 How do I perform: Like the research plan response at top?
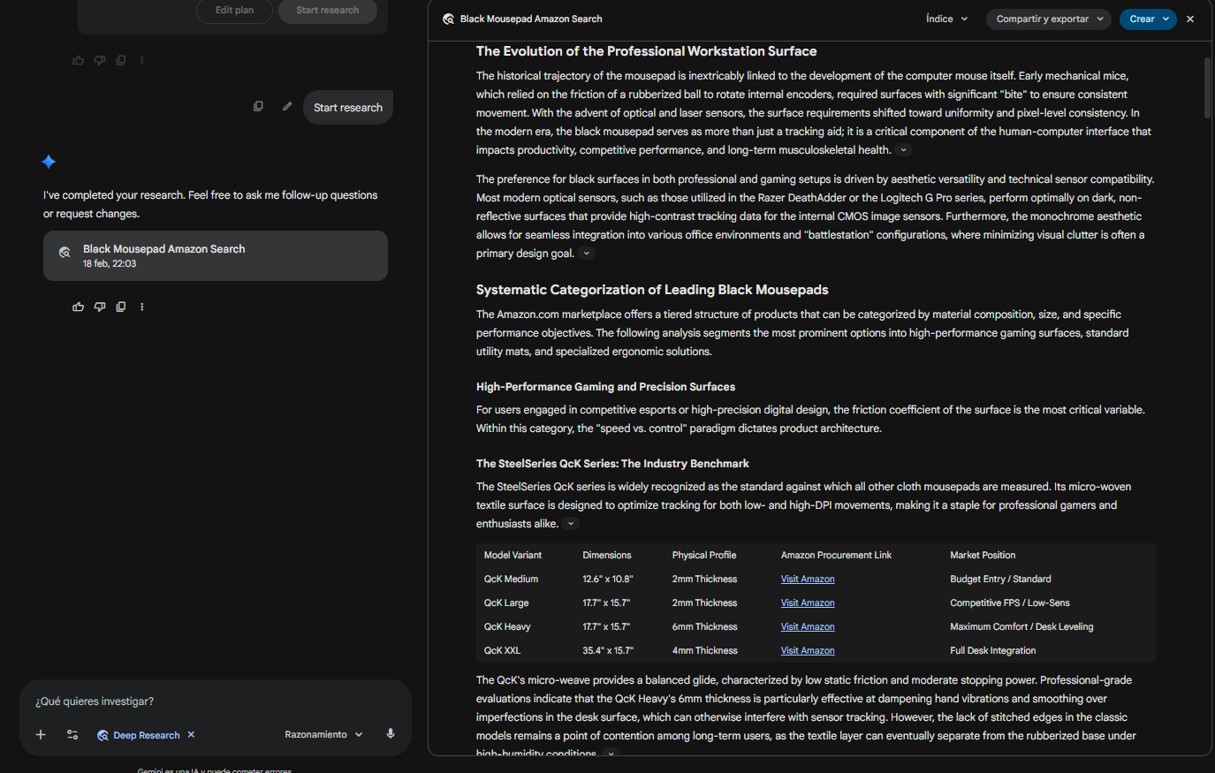click(79, 60)
